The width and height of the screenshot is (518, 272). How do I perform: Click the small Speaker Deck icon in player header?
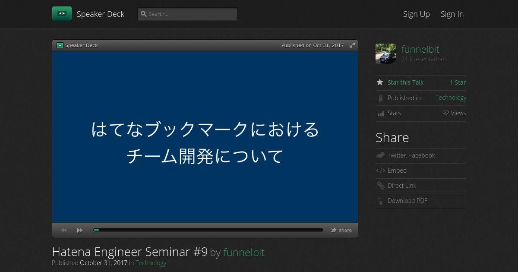pos(60,45)
